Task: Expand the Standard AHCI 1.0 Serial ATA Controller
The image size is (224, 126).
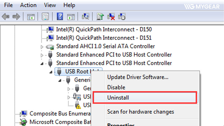Action: pos(42,46)
